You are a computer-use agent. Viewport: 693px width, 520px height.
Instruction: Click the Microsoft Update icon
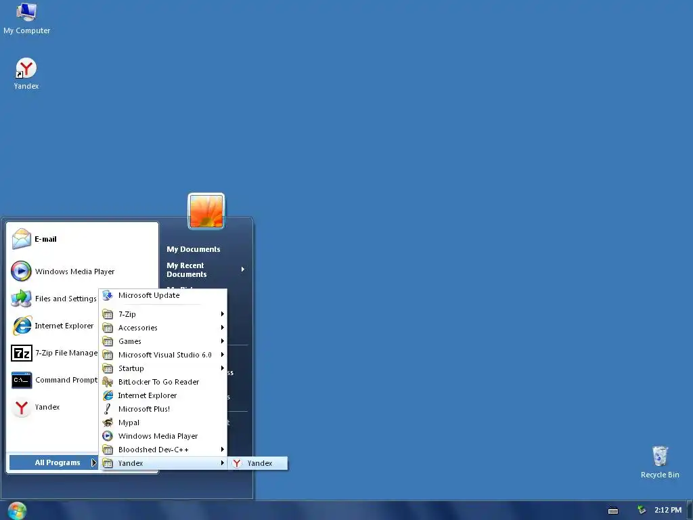pos(108,295)
